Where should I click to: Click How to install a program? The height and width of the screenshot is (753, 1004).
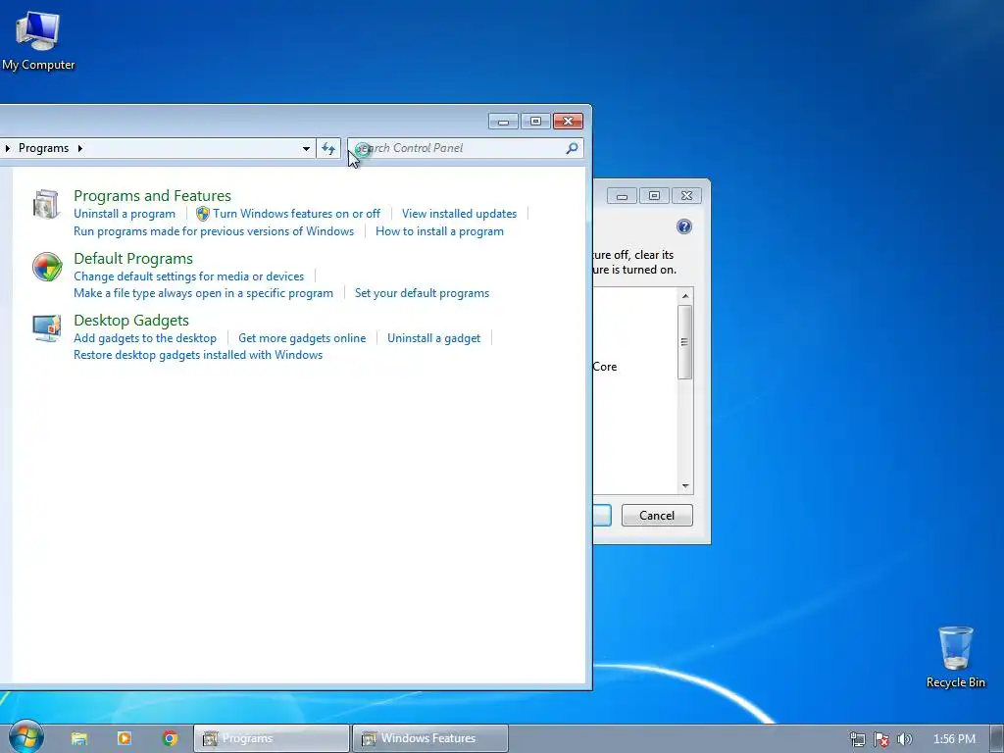(439, 231)
